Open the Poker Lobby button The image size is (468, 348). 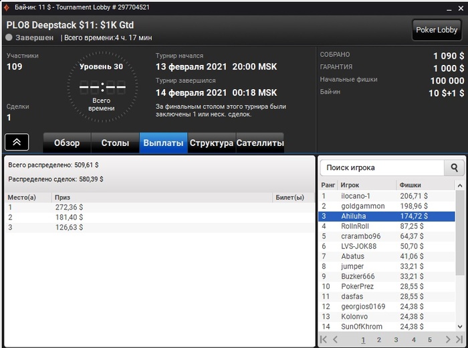[x=437, y=30]
